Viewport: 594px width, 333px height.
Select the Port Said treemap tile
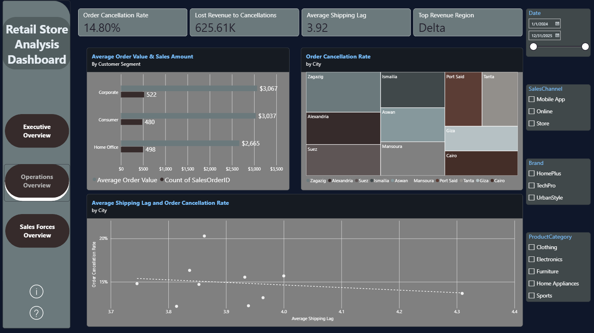(463, 99)
